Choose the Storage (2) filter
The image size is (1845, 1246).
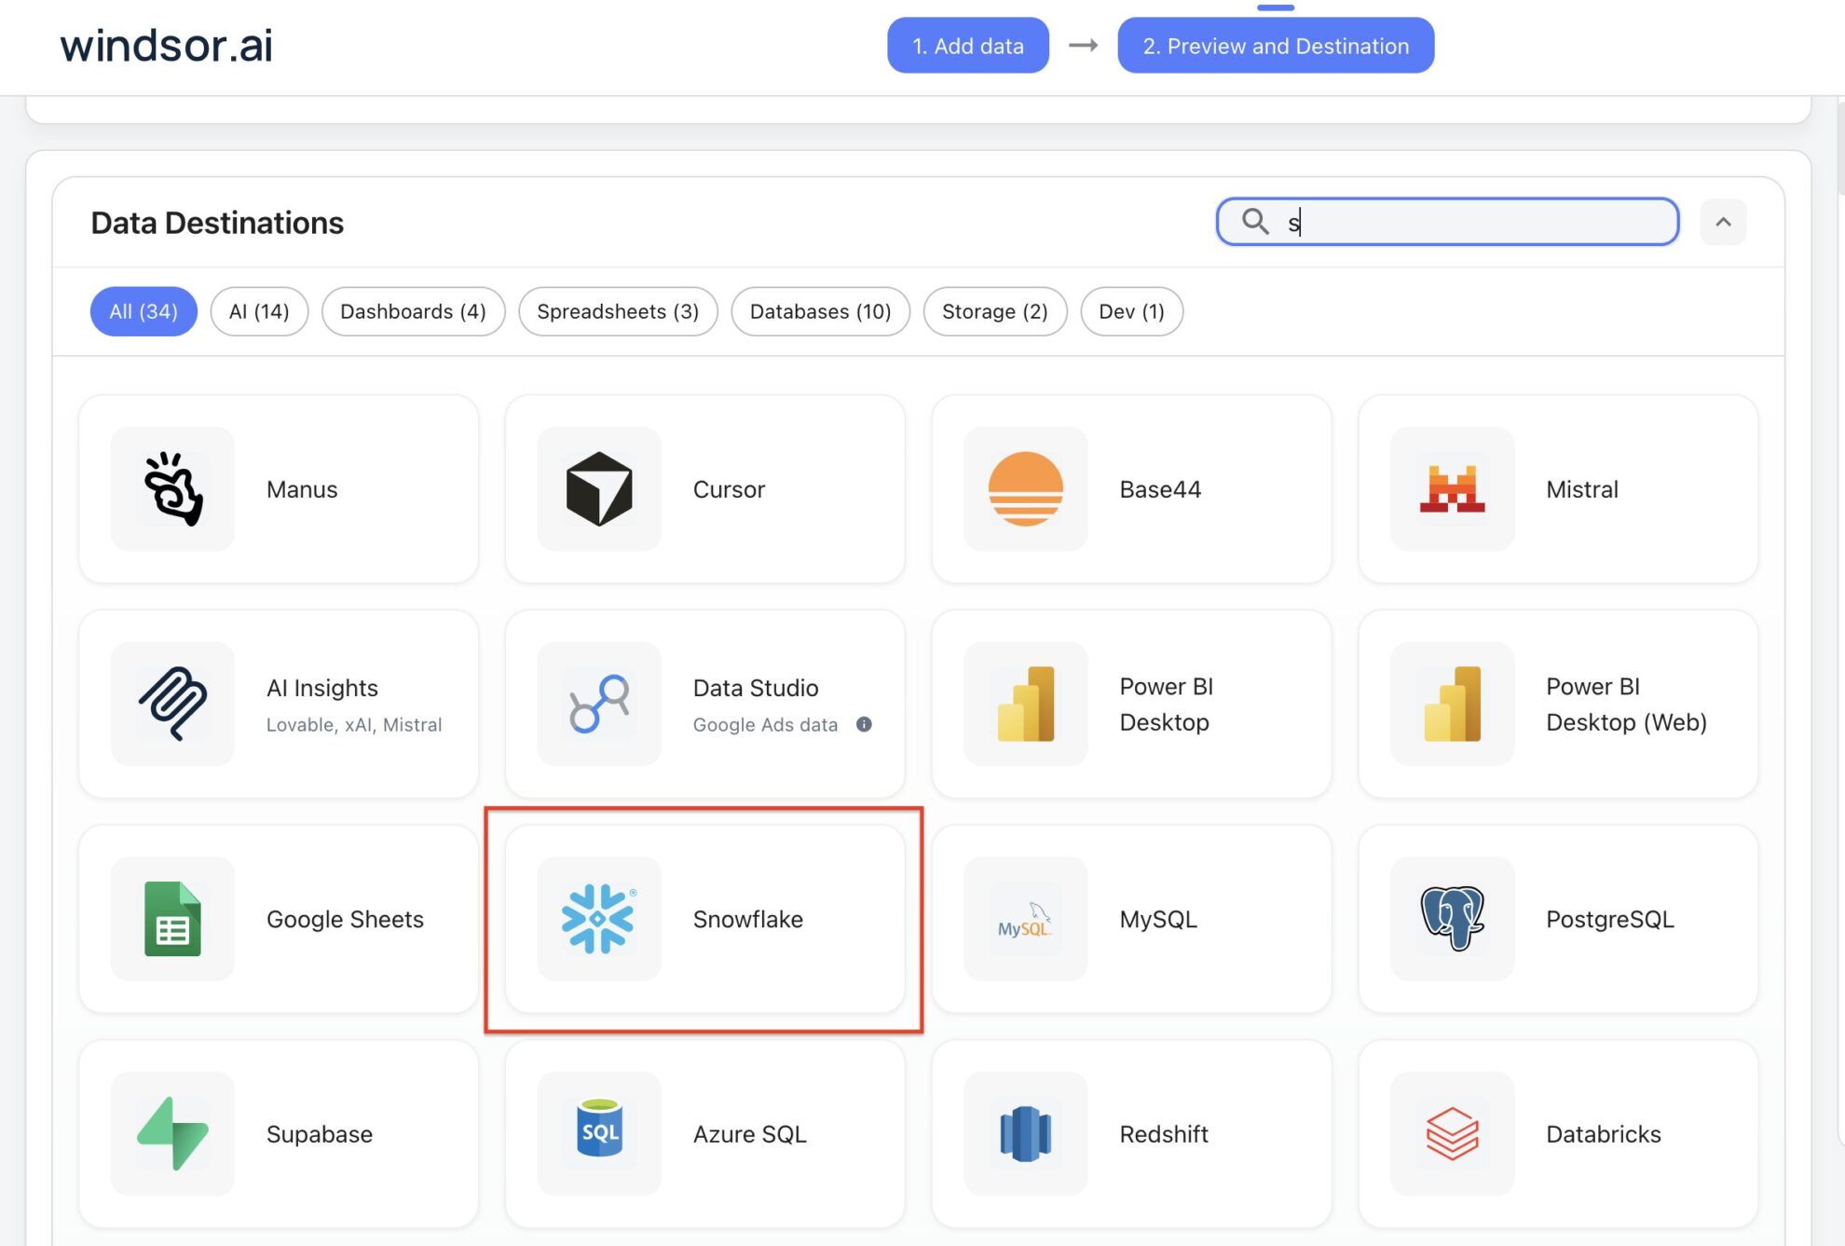coord(994,311)
